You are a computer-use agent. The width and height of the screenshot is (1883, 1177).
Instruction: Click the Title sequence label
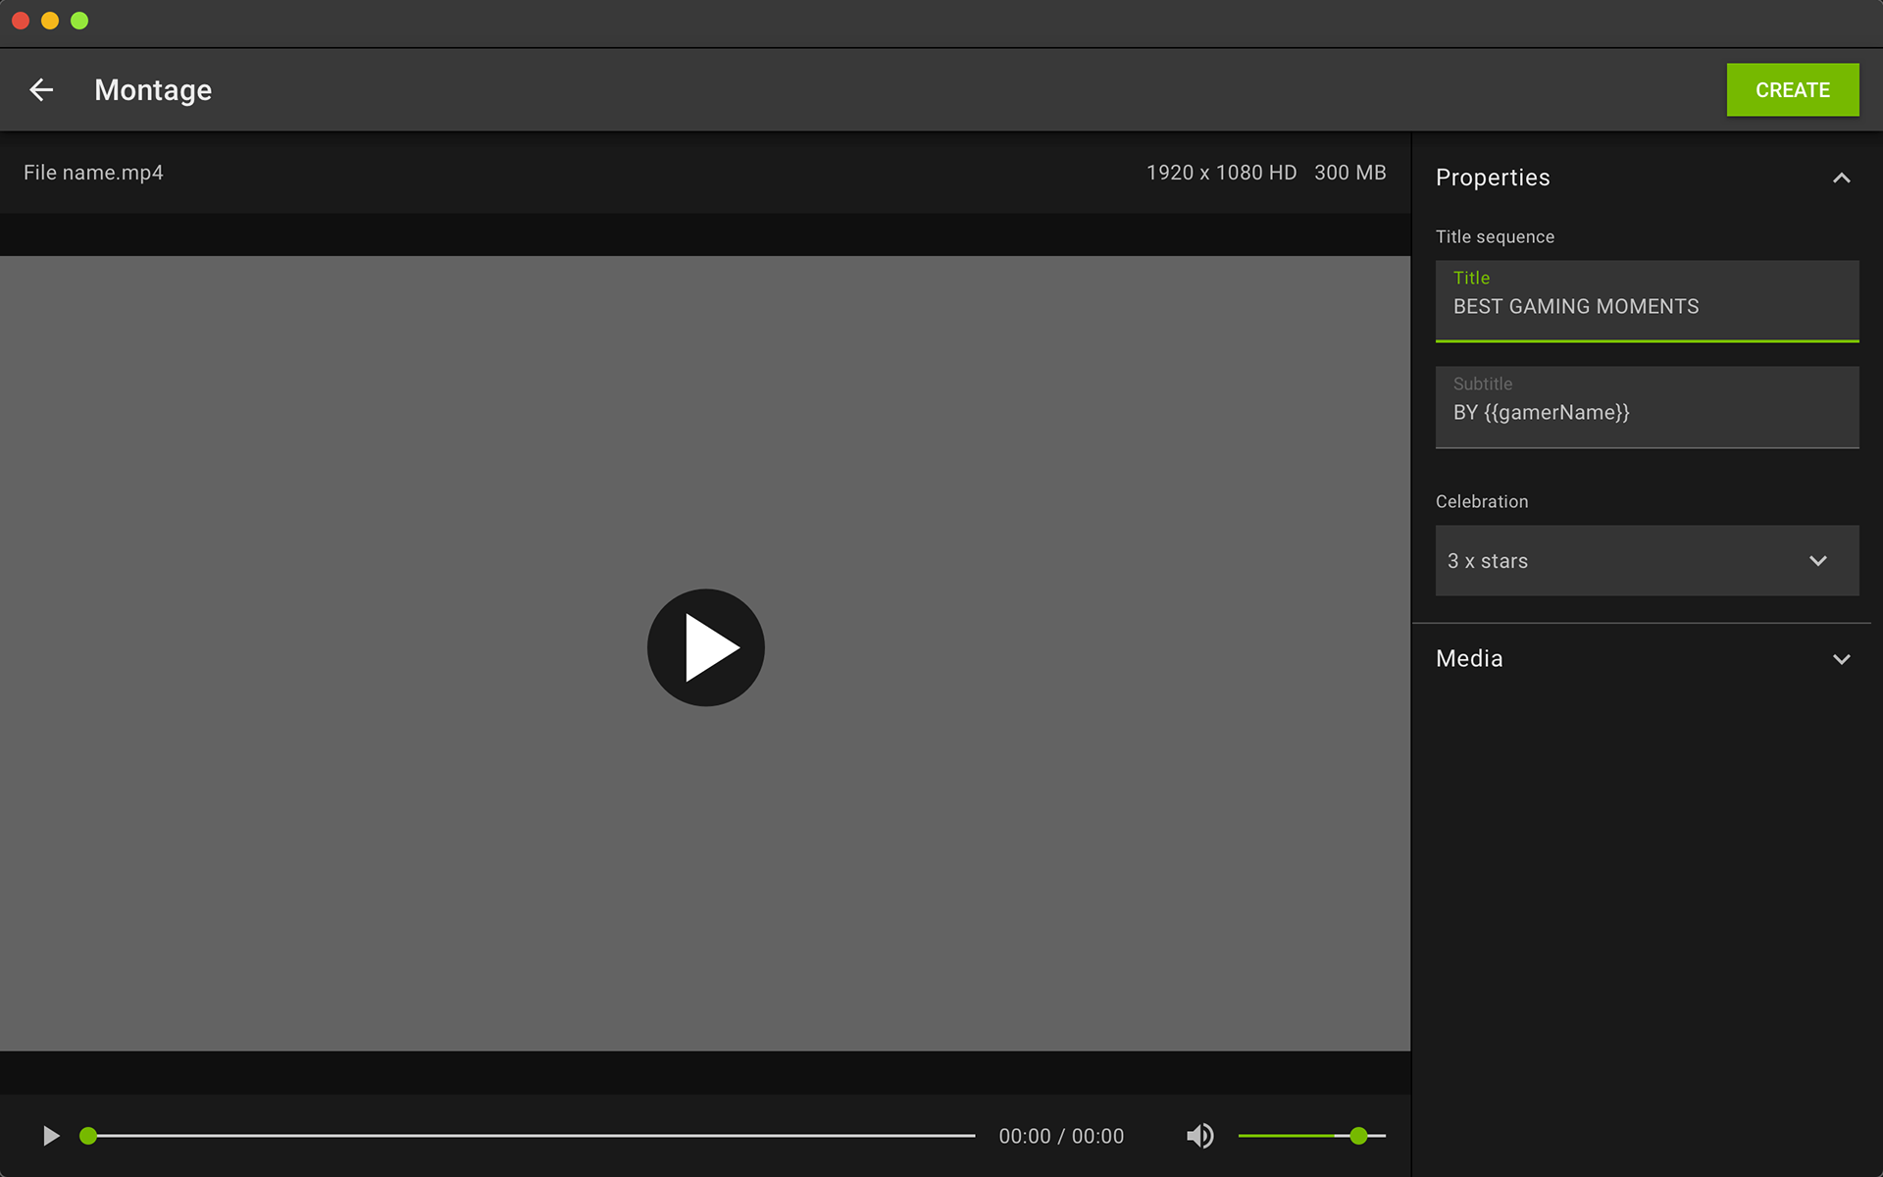(x=1495, y=236)
